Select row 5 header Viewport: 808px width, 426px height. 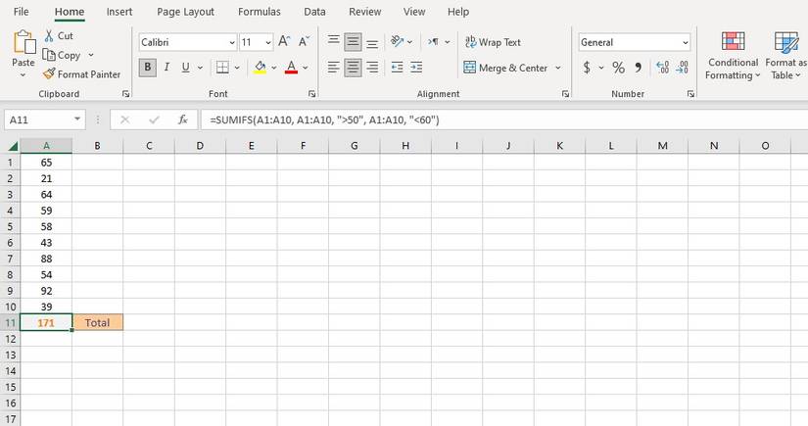coord(10,226)
